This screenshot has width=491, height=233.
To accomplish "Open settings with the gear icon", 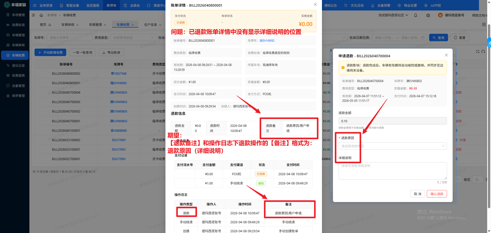I will pos(428,15).
